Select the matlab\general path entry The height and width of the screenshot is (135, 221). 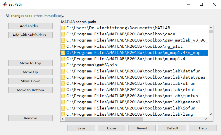134,102
